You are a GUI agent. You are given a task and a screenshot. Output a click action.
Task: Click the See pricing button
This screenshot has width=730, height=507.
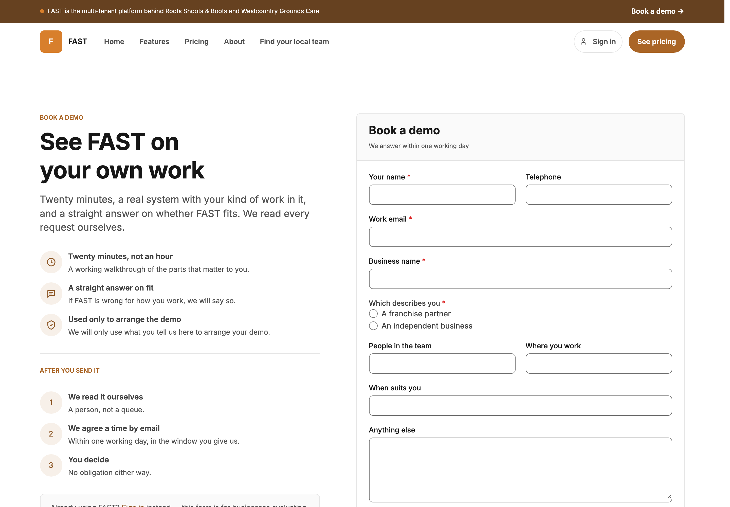click(656, 42)
